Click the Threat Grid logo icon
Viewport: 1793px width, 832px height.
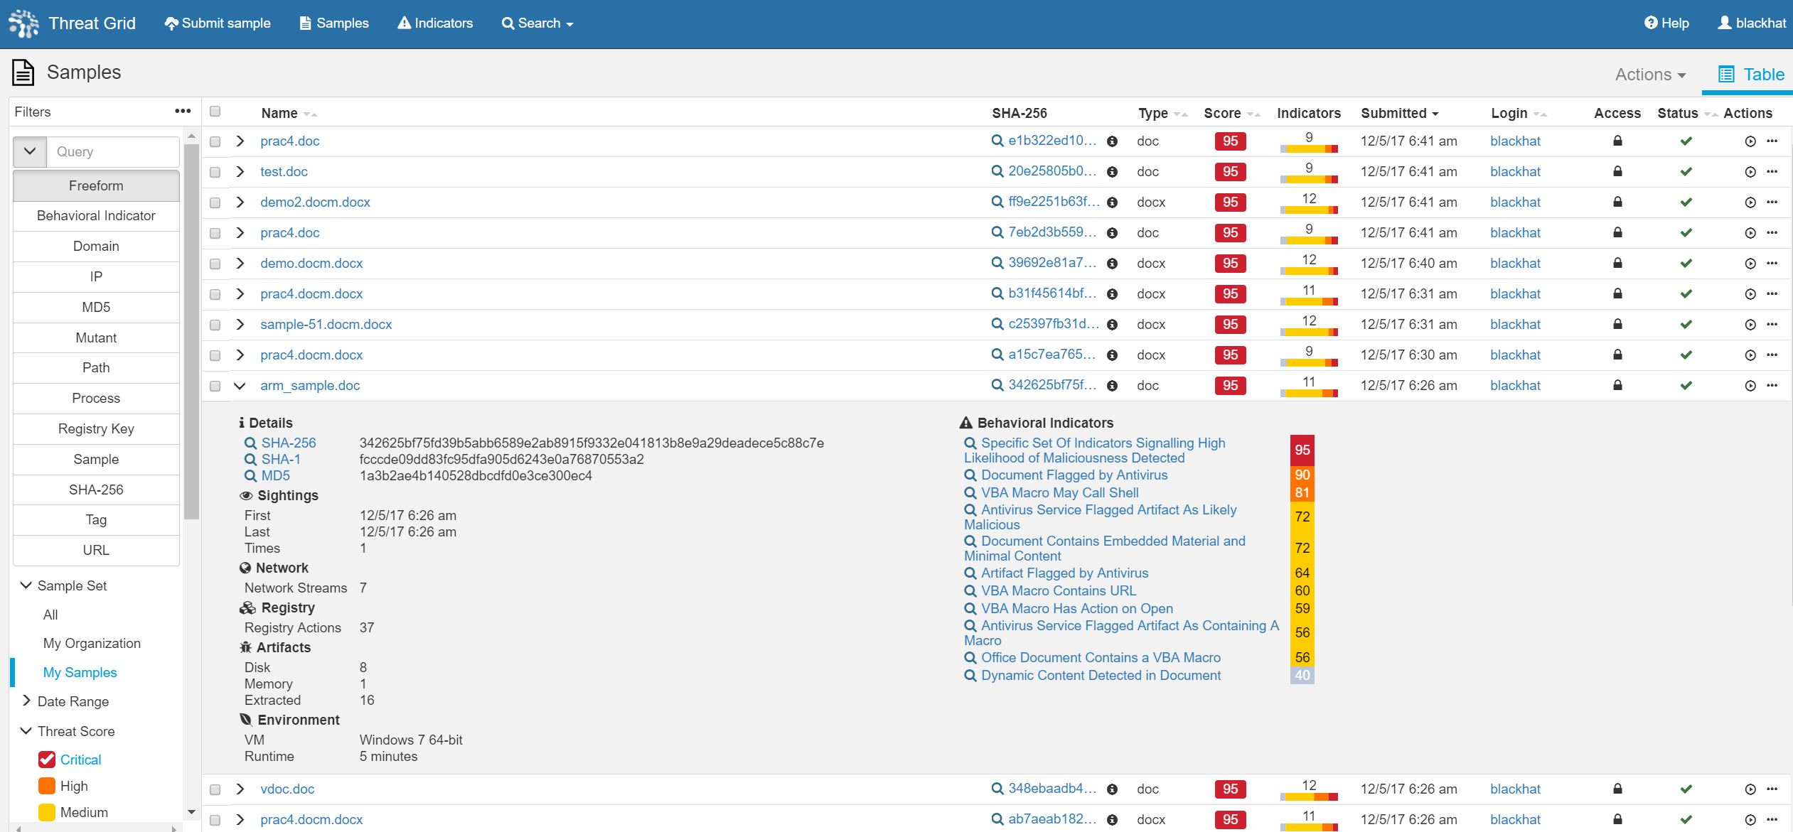pyautogui.click(x=23, y=23)
